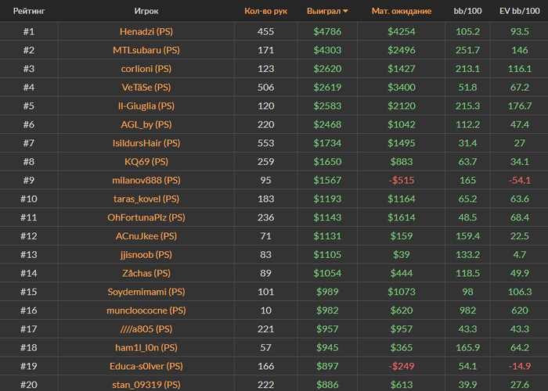Viewport: 548px width, 391px height.
Task: Sort by Кол-во рук column
Action: (x=266, y=12)
